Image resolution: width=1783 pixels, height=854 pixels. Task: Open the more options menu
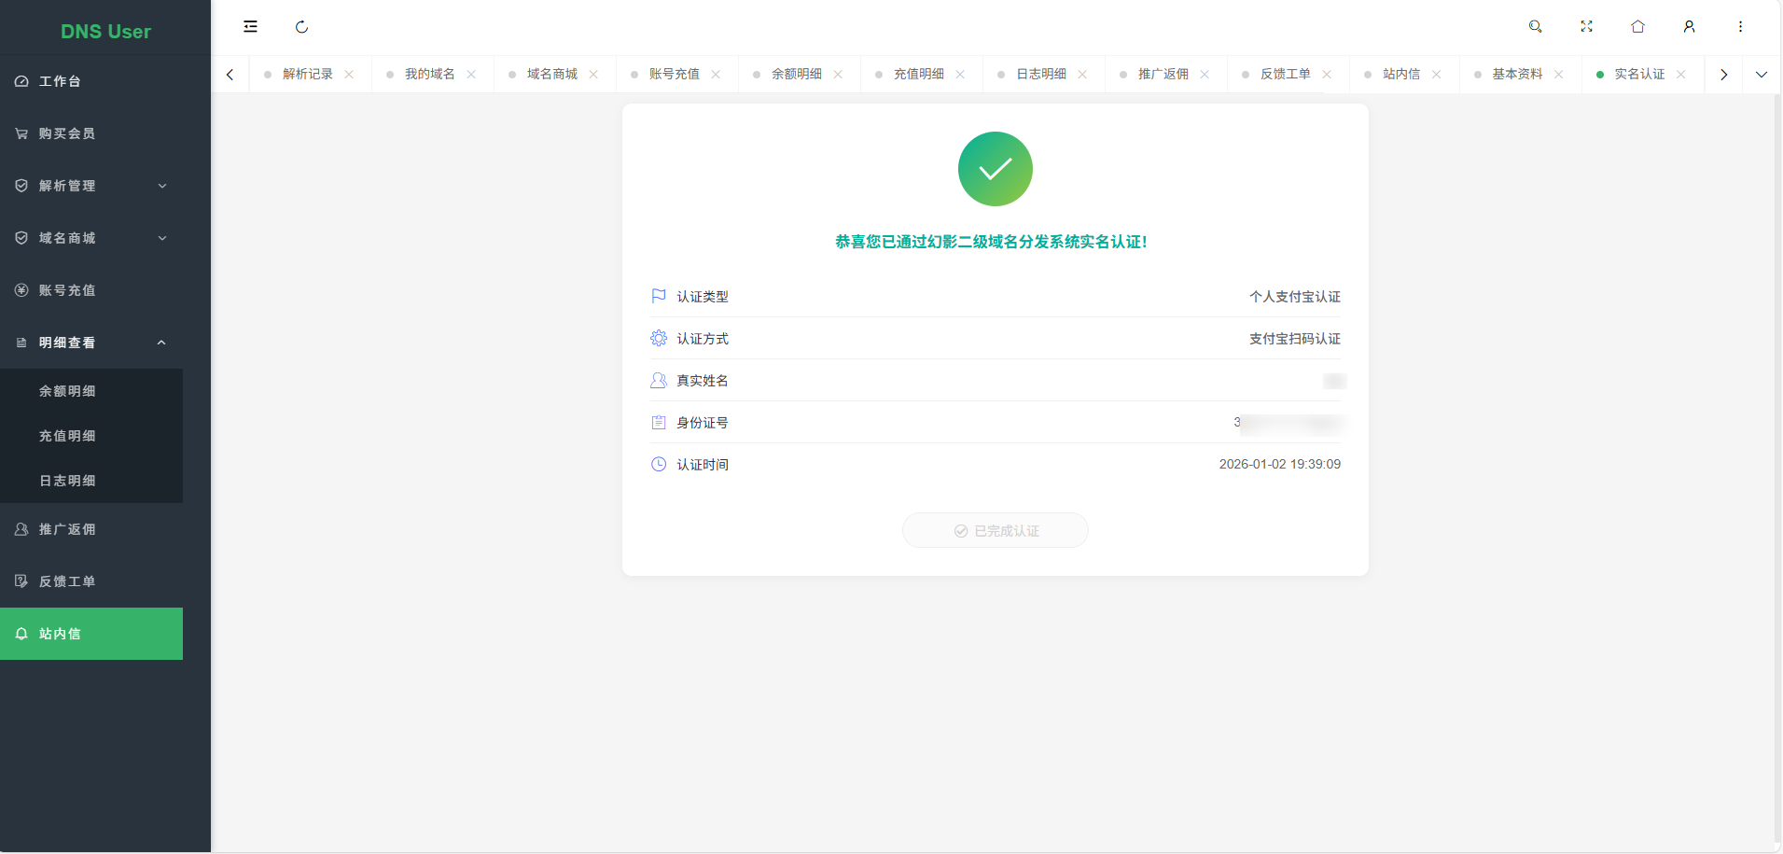click(x=1739, y=27)
